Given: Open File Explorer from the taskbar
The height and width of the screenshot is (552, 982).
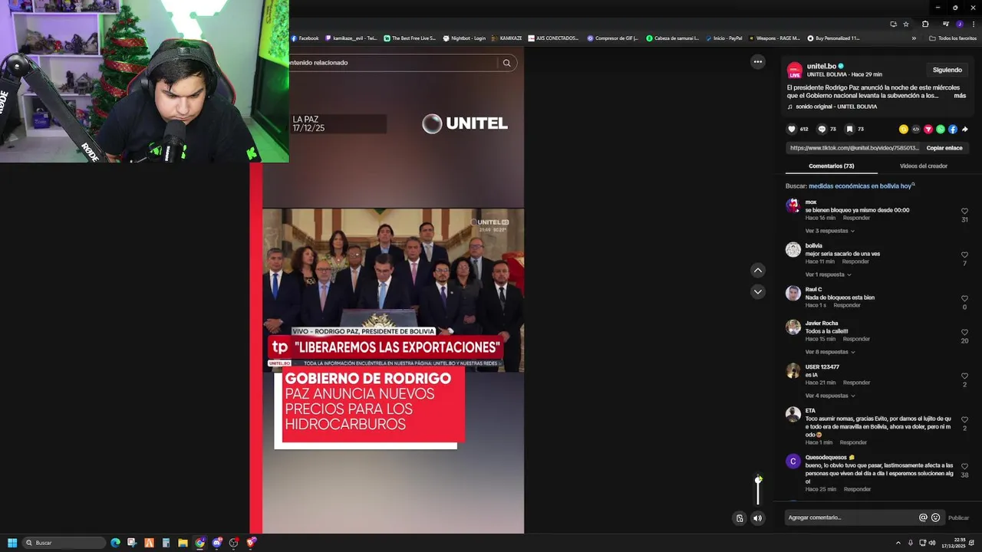Looking at the screenshot, I should pyautogui.click(x=183, y=543).
